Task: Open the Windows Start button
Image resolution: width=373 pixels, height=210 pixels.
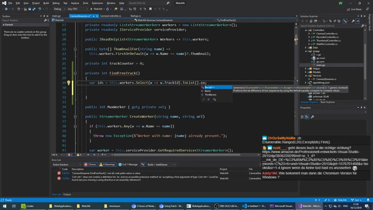Action: click(4, 206)
